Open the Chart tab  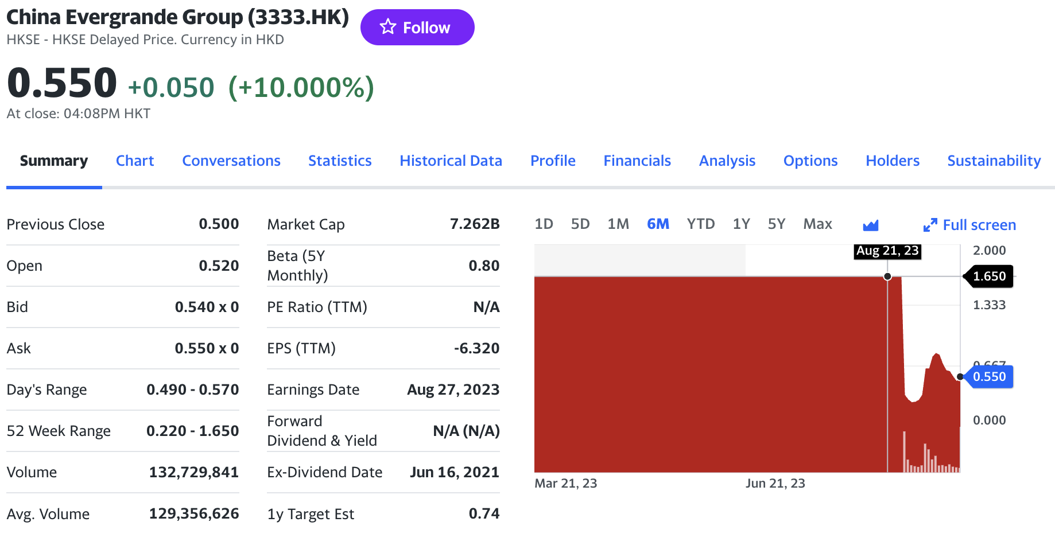click(x=135, y=161)
